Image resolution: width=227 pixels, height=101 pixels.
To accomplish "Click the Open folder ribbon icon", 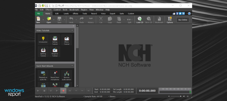I will pos(49,19).
